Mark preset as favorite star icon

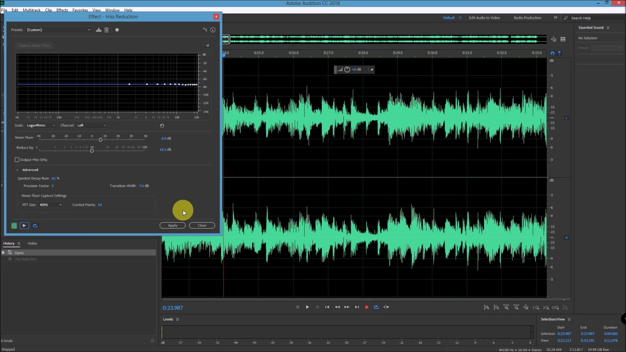click(x=117, y=30)
